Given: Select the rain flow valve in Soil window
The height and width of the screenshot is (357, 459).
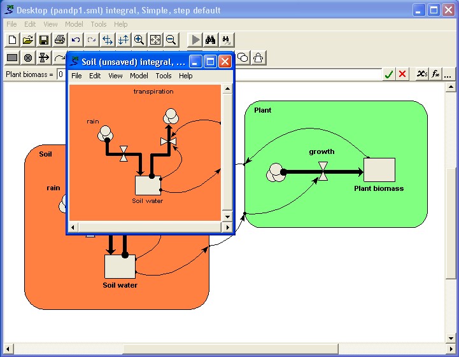Looking at the screenshot, I should 124,154.
